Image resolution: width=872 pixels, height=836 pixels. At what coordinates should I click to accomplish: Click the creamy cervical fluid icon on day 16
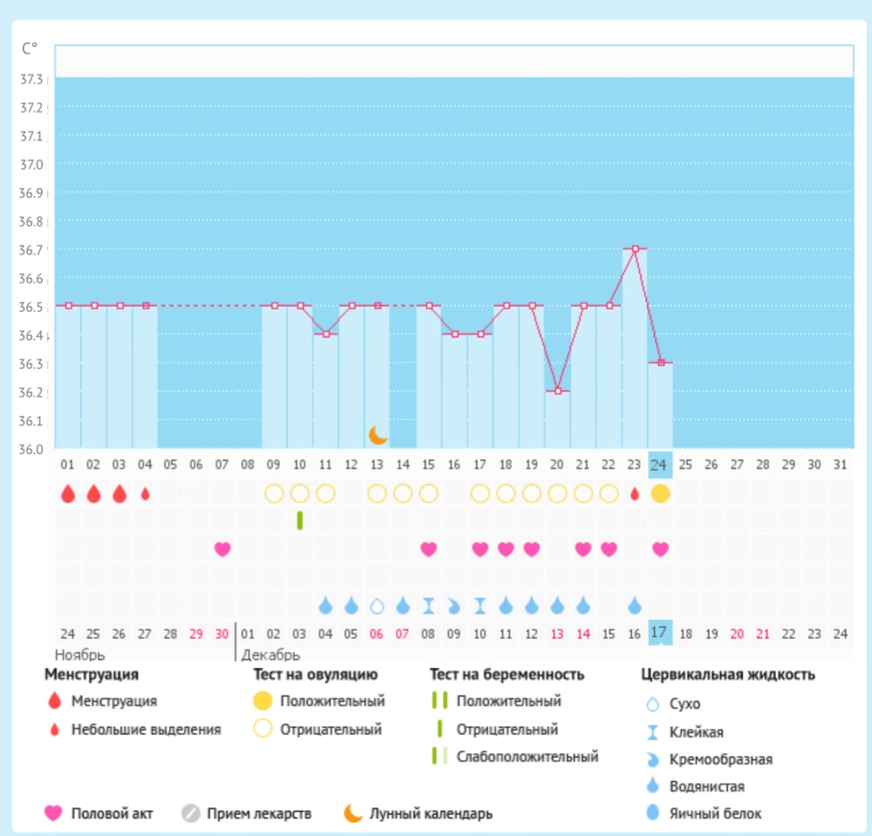tap(454, 605)
